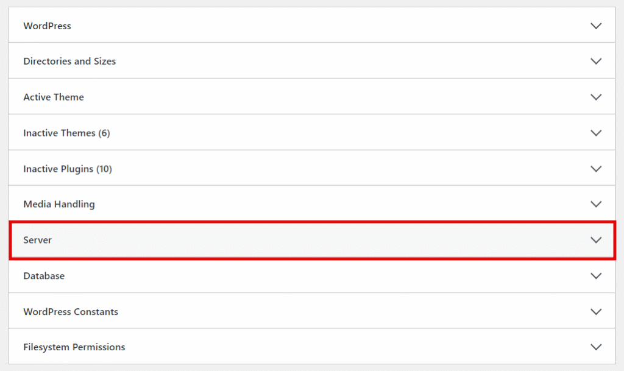Click the chevron arrow on the WordPress row
Viewport: 624px width, 371px height.
click(596, 26)
